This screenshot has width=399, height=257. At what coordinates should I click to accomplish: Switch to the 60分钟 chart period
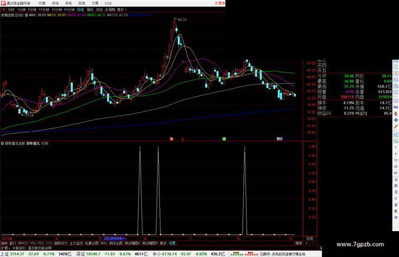[x=69, y=9]
